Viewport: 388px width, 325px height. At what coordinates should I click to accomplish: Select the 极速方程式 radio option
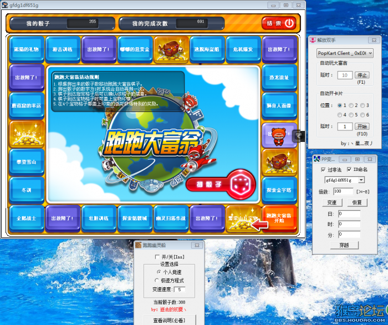point(157,281)
